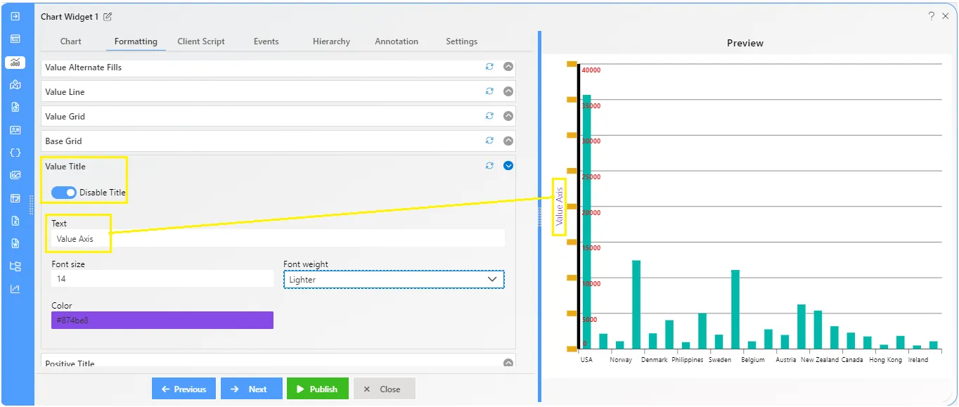Expand the Value Alternate Fills section
The width and height of the screenshot is (959, 407).
point(508,67)
